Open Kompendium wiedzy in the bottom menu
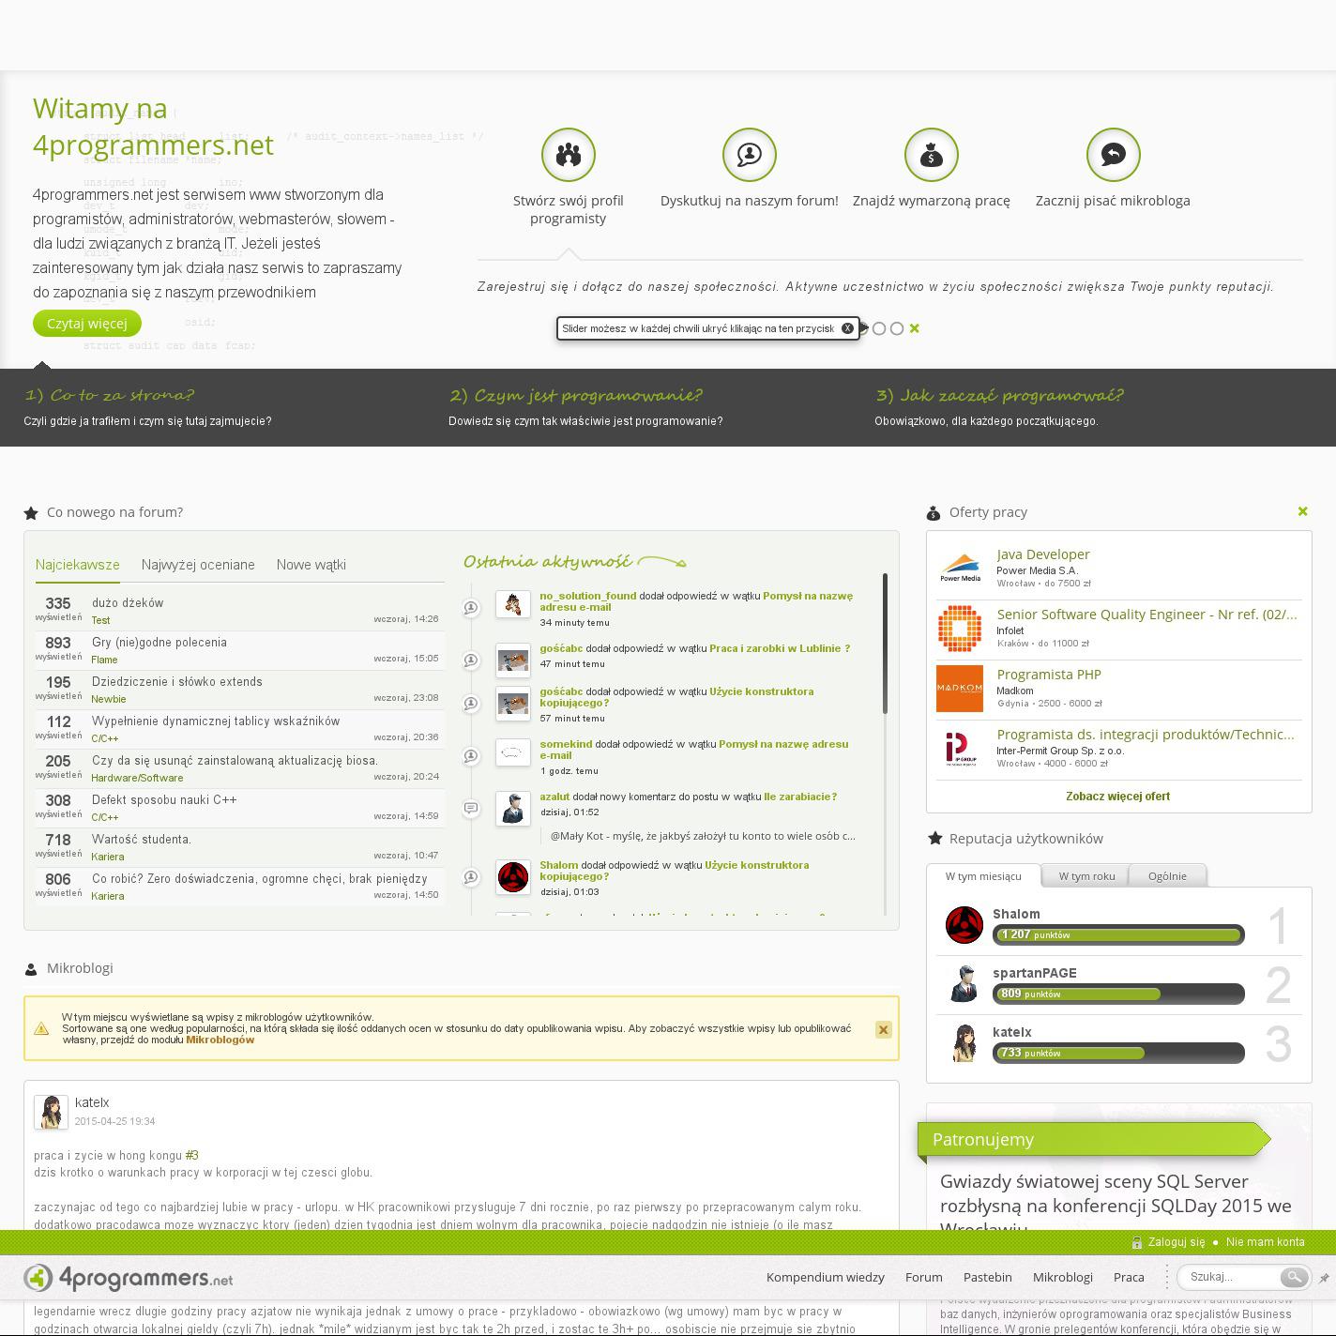 826,1277
